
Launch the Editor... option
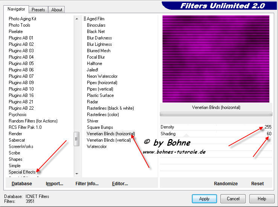click(x=120, y=184)
